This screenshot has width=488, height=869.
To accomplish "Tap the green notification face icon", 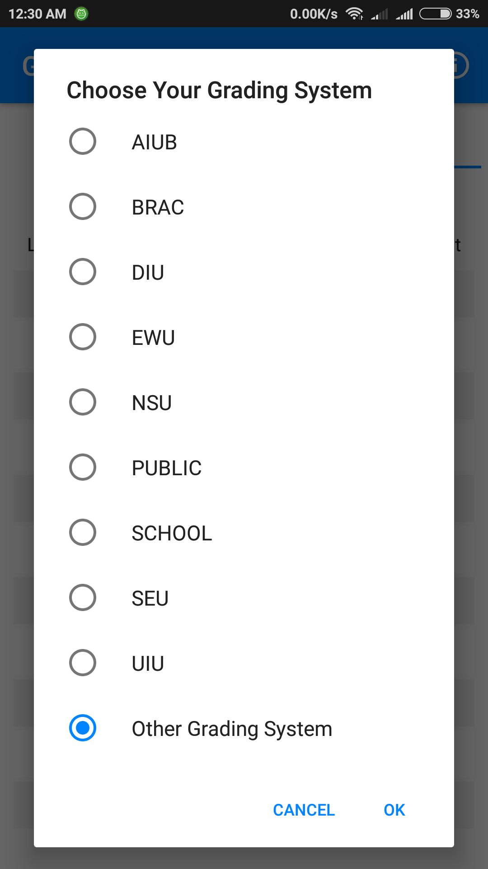I will coord(81,14).
